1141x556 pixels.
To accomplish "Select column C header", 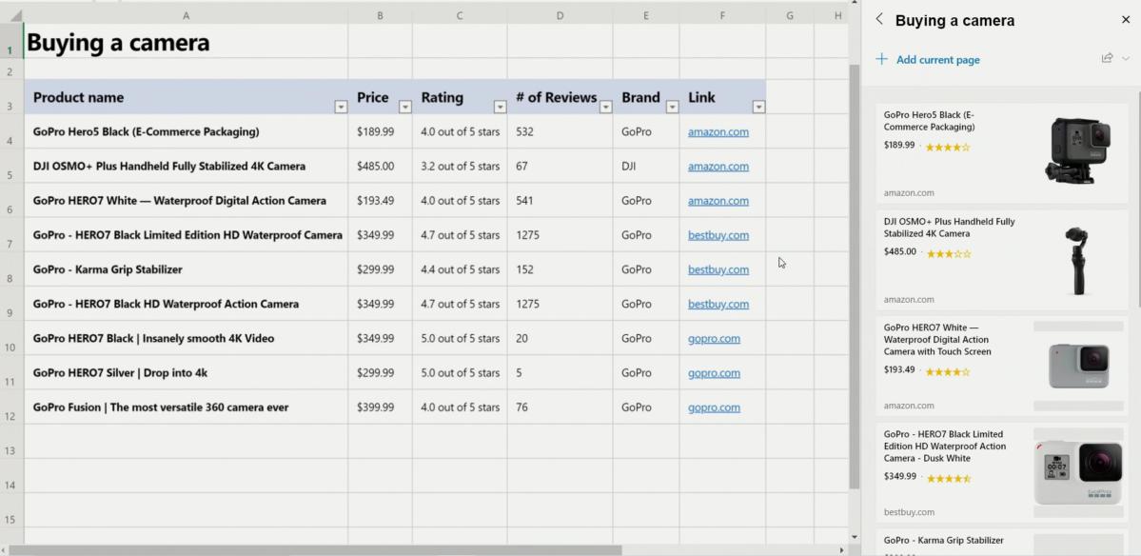I will click(460, 15).
